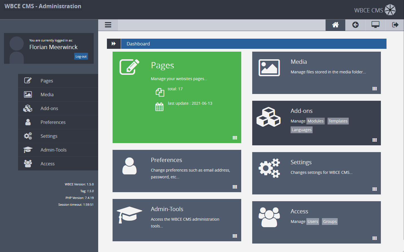The height and width of the screenshot is (252, 404).
Task: Click the grid icon on Preferences card
Action: pyautogui.click(x=235, y=187)
